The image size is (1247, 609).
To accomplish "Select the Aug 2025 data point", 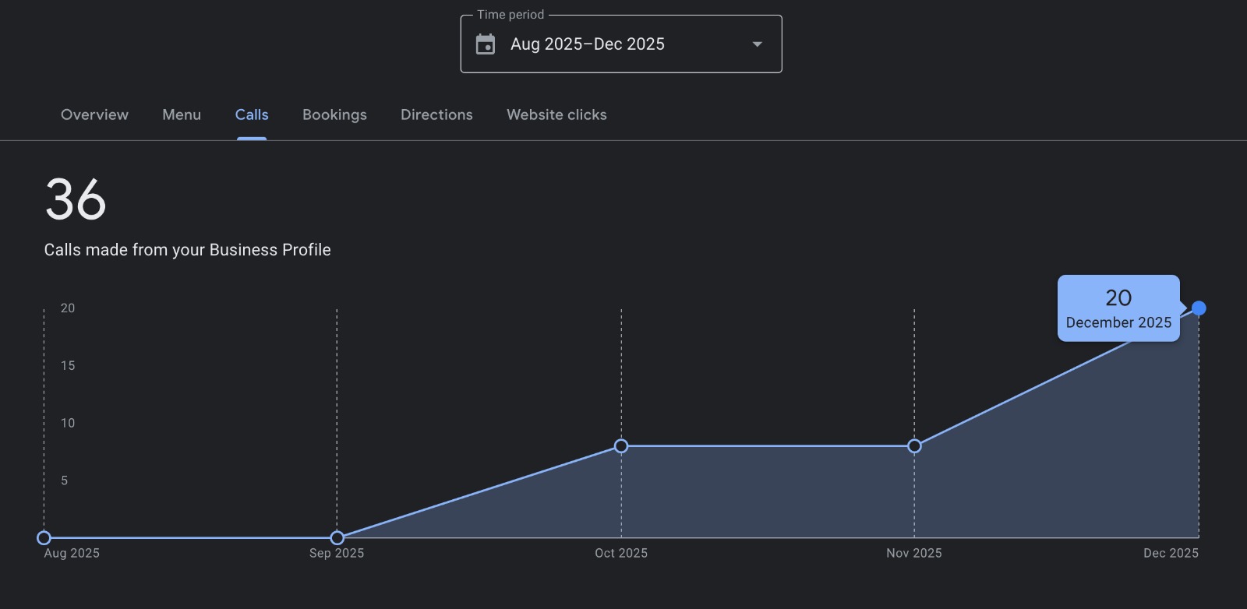I will click(x=44, y=538).
